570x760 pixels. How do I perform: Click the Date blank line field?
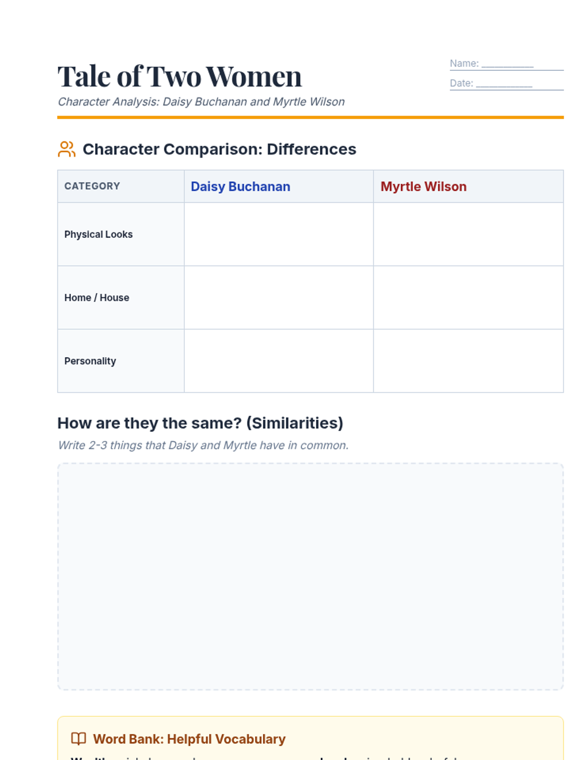tap(504, 84)
